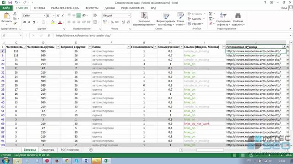Viewport: 293px width, 164px height.
Task: Click the Undo arrow in quick access toolbar
Action: (16, 3)
